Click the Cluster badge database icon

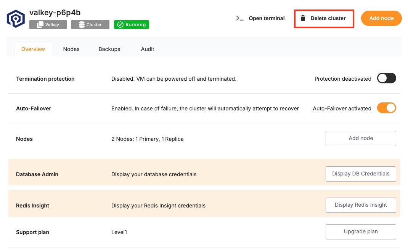(x=82, y=25)
